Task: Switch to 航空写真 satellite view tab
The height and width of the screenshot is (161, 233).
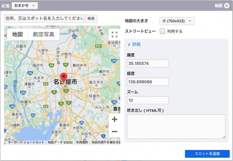Action: point(44,34)
